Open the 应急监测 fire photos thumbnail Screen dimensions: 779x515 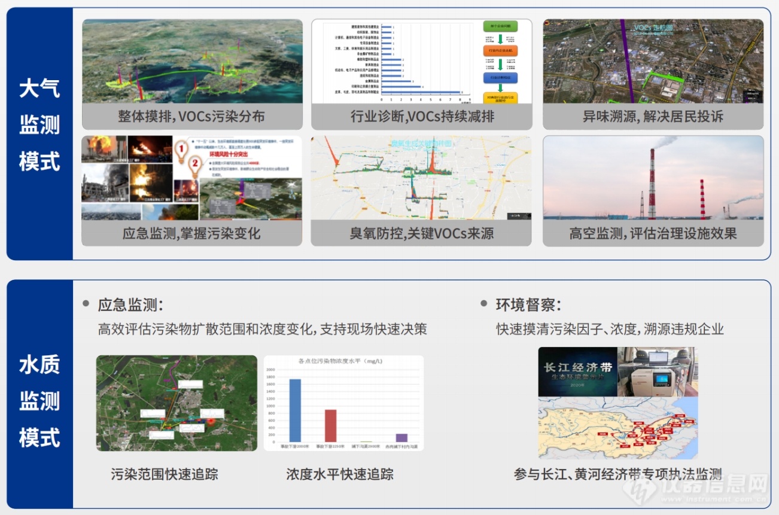[191, 178]
